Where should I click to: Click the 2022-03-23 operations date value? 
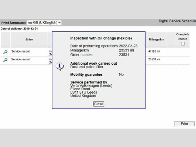click(128, 46)
